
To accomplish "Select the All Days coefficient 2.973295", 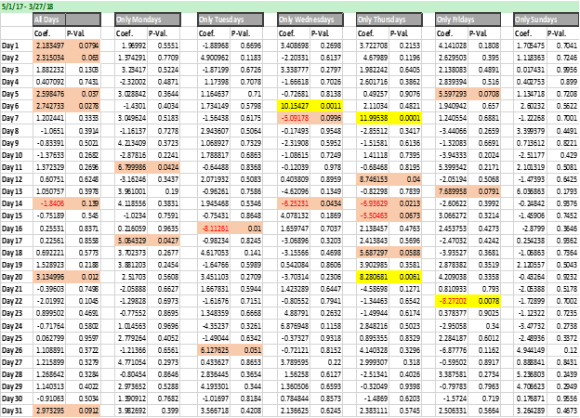I will (49, 411).
